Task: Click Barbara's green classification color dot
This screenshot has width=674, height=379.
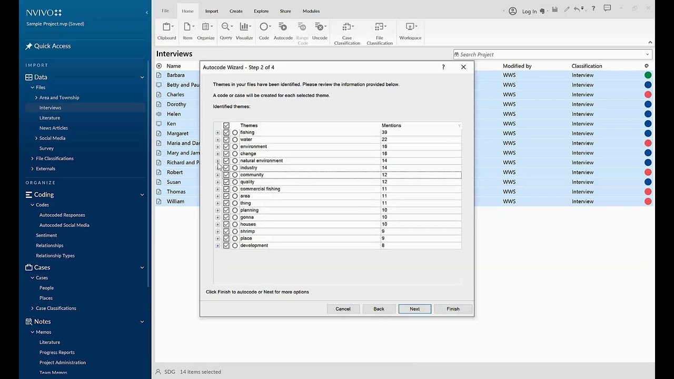Action: tap(648, 75)
